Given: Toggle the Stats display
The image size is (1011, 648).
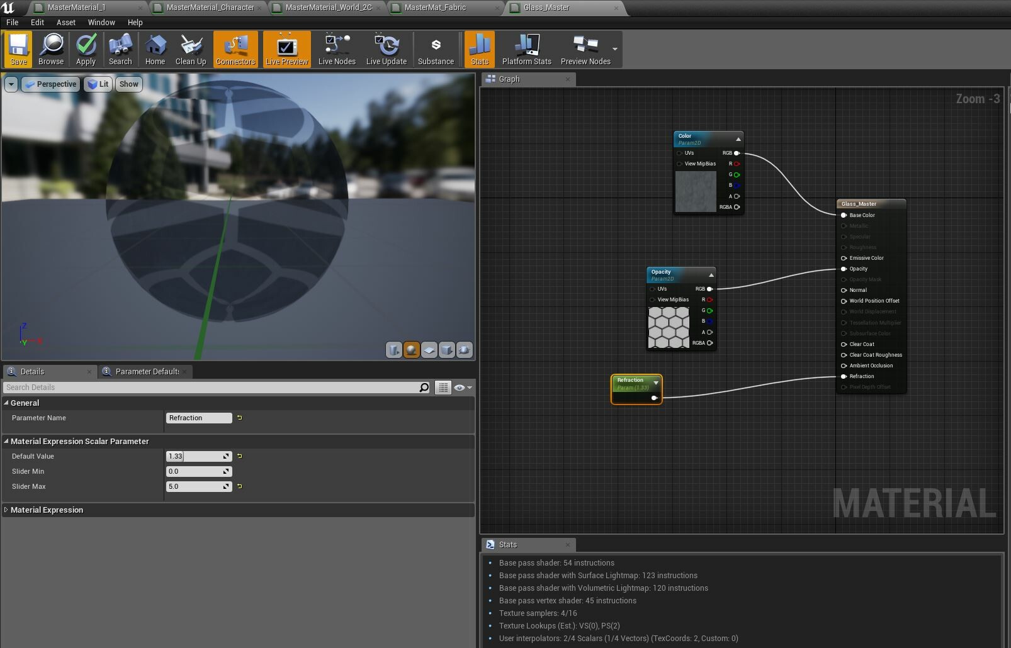Looking at the screenshot, I should pyautogui.click(x=479, y=49).
